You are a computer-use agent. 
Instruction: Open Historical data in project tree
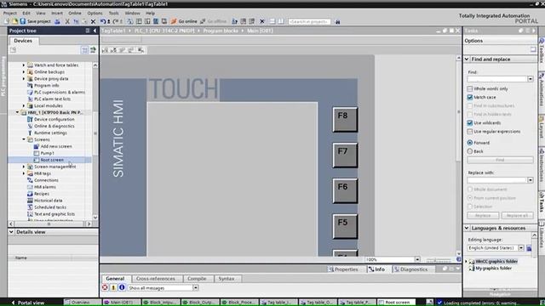[x=48, y=201]
